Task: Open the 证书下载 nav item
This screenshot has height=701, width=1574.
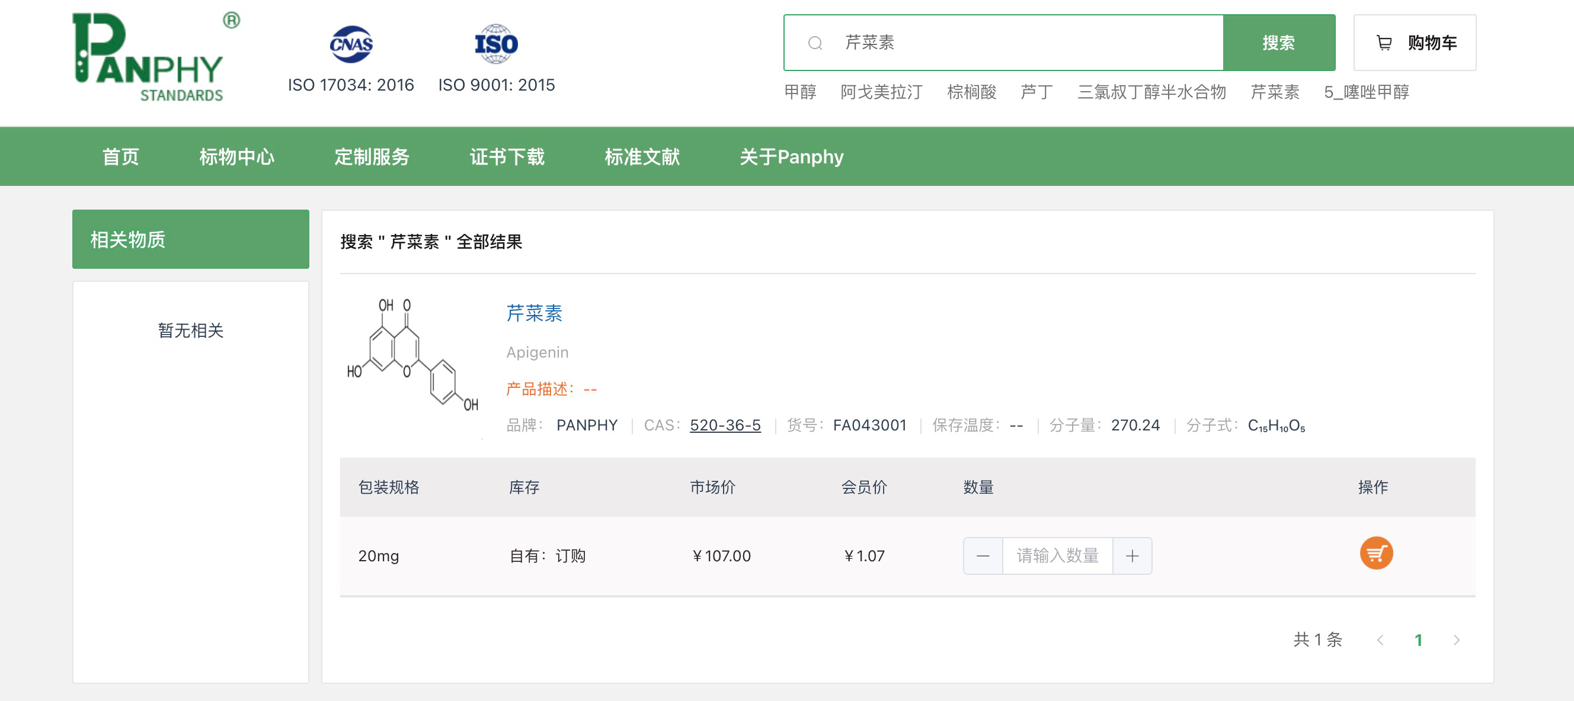Action: click(507, 157)
